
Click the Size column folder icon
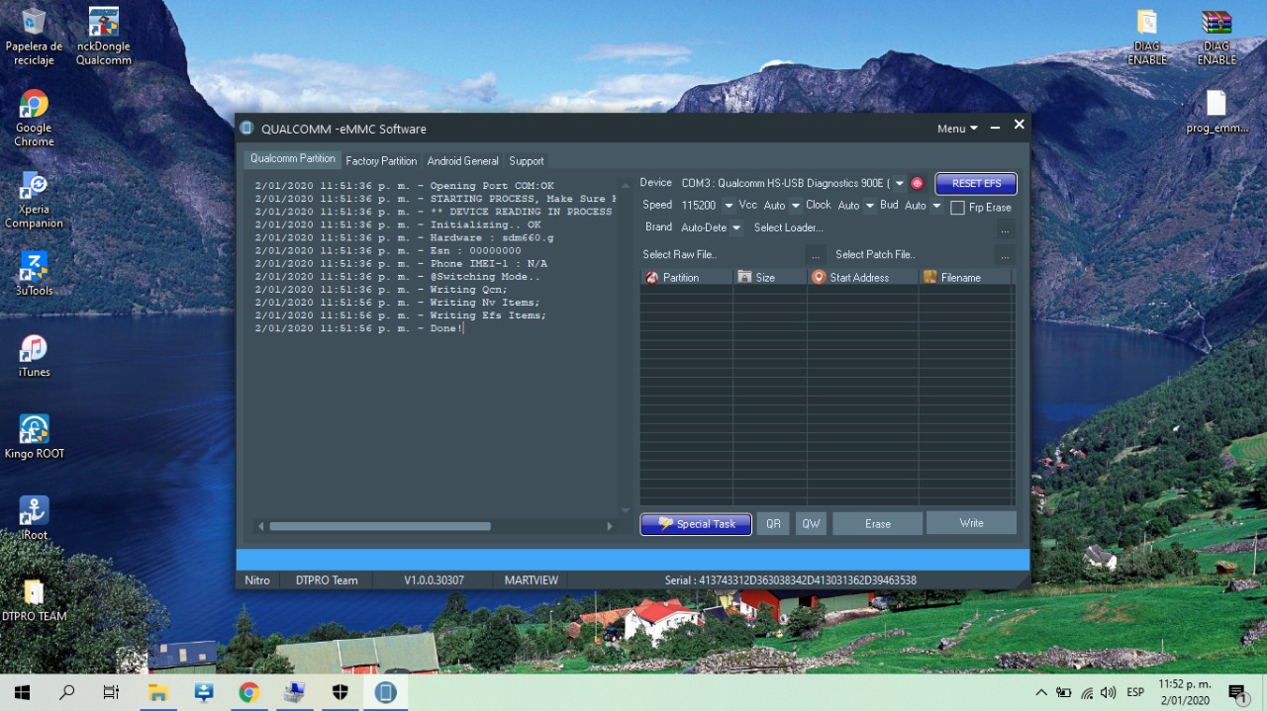744,278
